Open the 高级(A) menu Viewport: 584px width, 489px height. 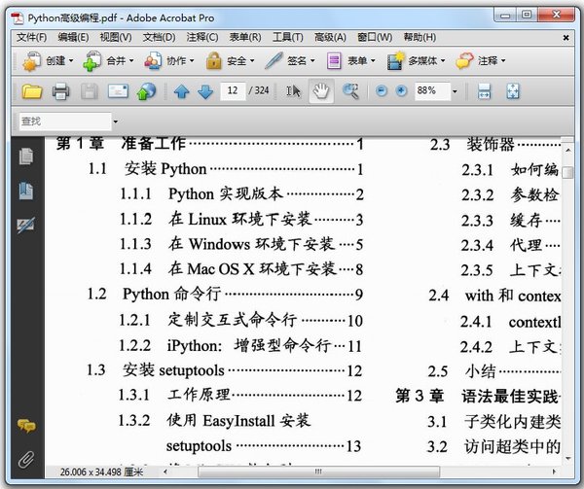(x=330, y=37)
